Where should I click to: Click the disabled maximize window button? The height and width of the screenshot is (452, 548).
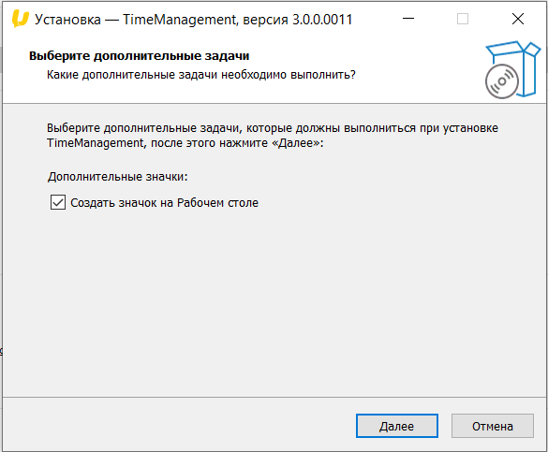(x=463, y=19)
